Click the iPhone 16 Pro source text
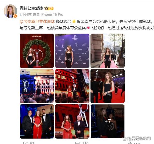154x144 pixels. click(x=52, y=14)
